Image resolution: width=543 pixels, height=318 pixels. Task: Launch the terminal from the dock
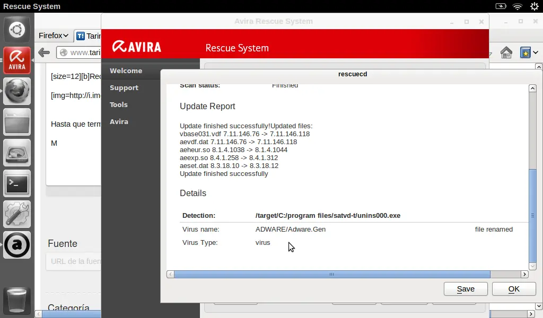tap(17, 183)
